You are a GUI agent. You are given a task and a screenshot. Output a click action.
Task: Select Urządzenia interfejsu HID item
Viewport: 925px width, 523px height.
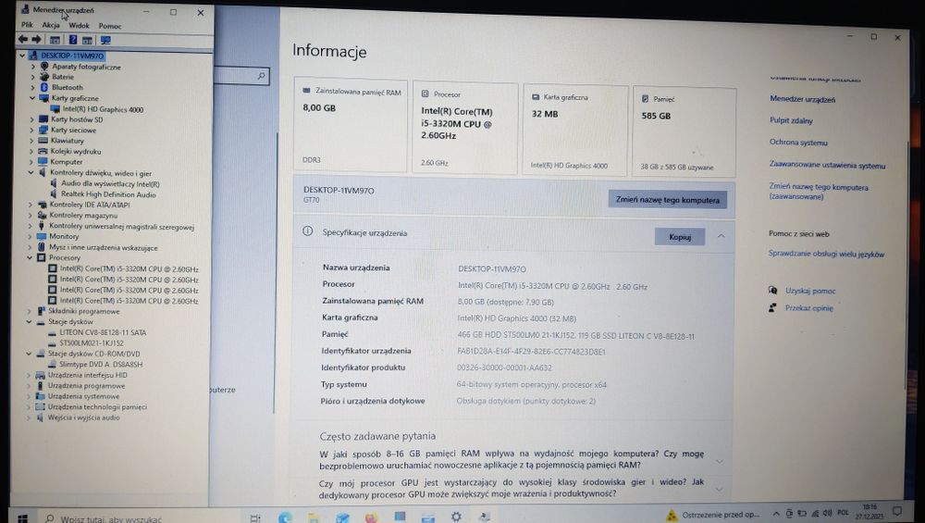(87, 375)
